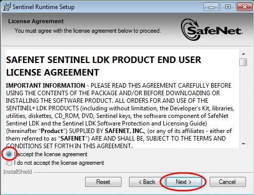Image resolution: width=254 pixels, height=195 pixels.
Task: Click the Next > button to continue
Action: click(183, 182)
